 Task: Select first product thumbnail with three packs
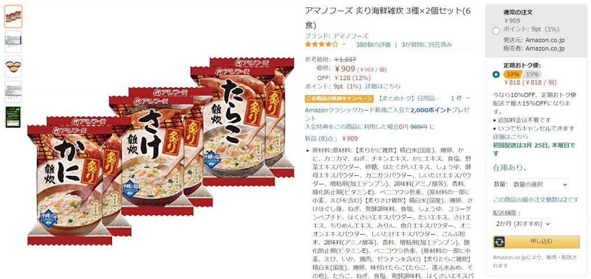[13, 16]
